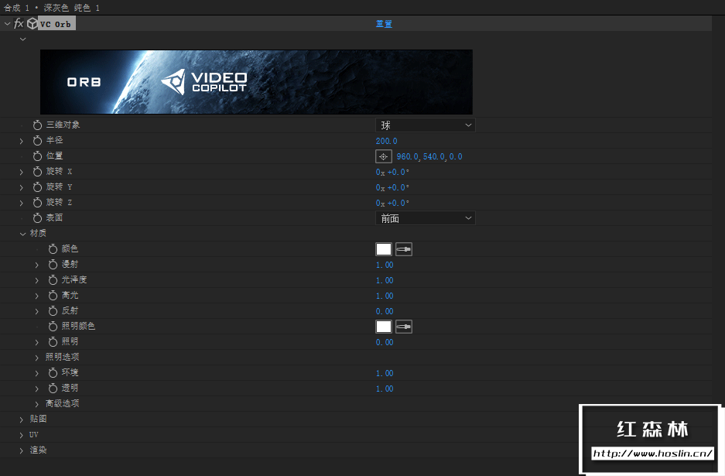
Task: Click the 高光 value 1.00
Action: pos(385,296)
